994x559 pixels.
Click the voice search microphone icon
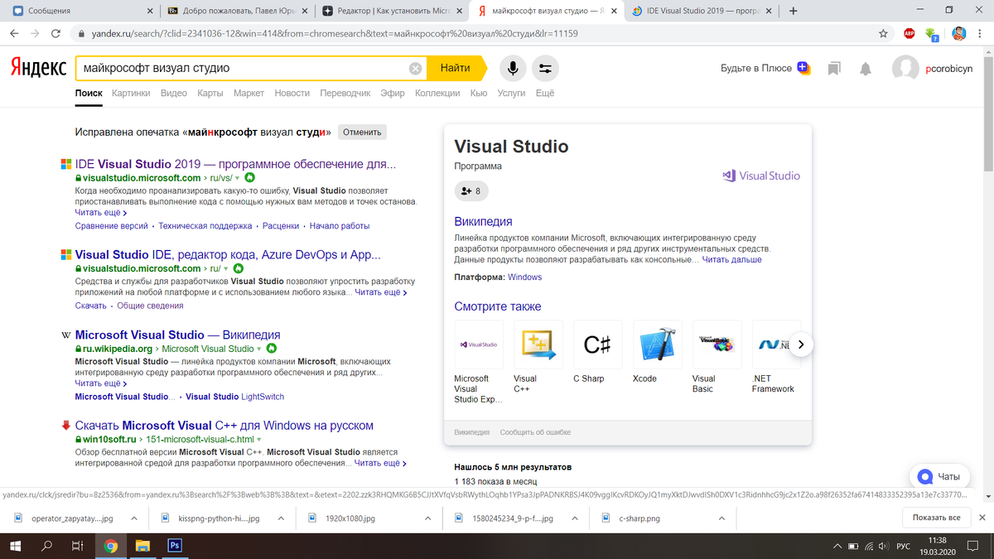tap(512, 68)
